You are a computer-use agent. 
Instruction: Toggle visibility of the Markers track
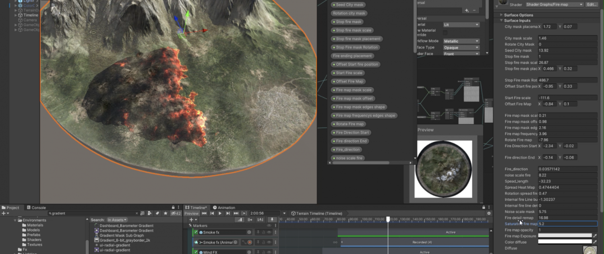tap(269, 226)
